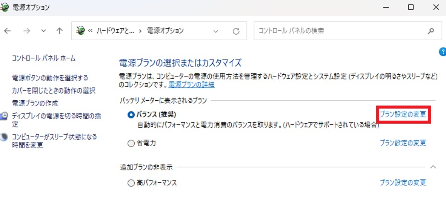Refresh the 電源オプション page

pyautogui.click(x=236, y=31)
